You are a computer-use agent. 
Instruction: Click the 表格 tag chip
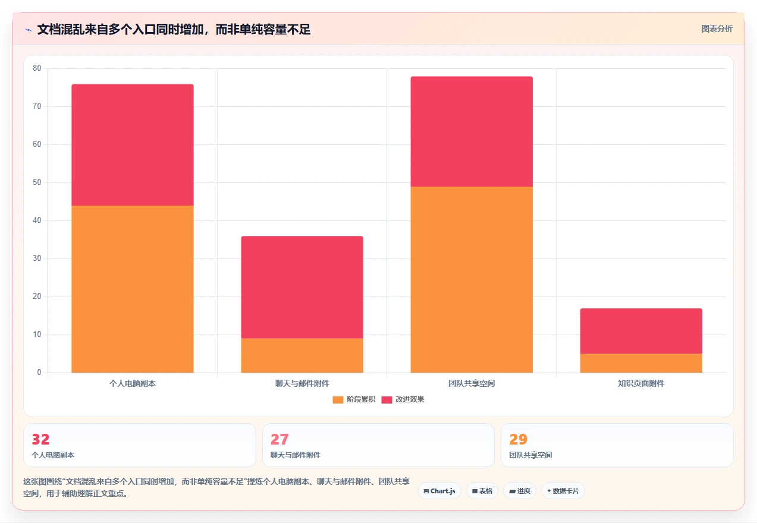(x=482, y=491)
